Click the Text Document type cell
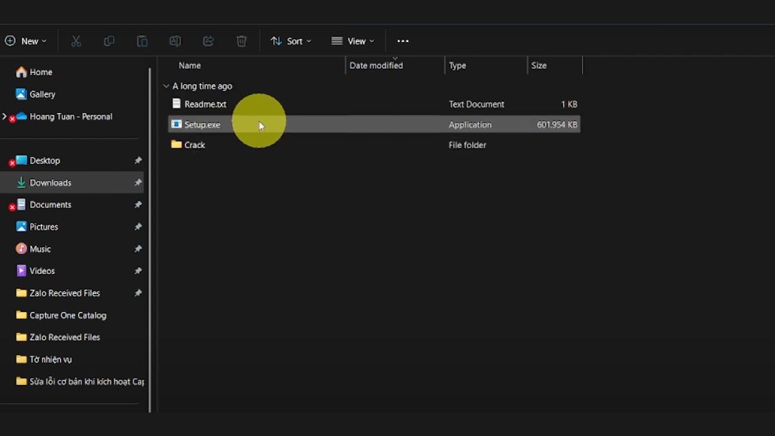Image resolution: width=775 pixels, height=436 pixels. [477, 104]
